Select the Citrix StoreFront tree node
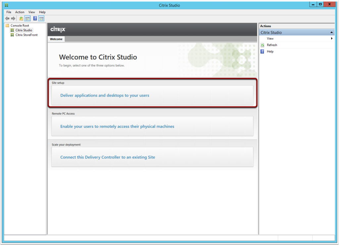This screenshot has width=339, height=245. tap(26, 35)
